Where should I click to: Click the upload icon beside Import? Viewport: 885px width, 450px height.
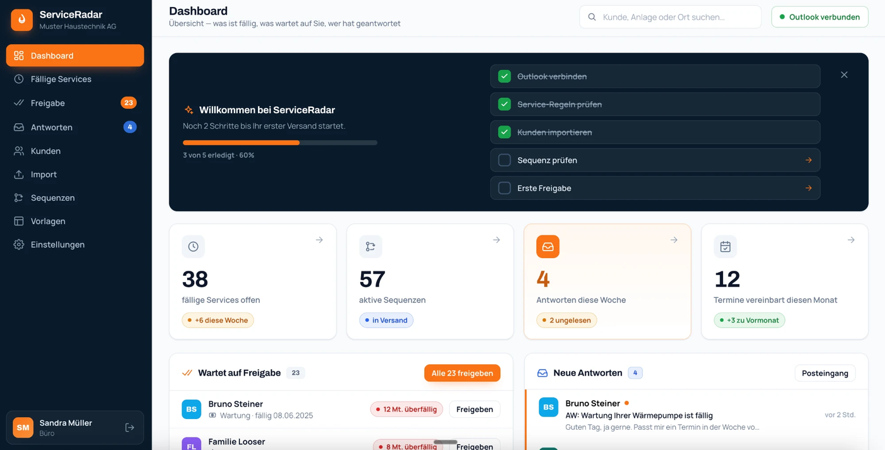[x=19, y=174]
